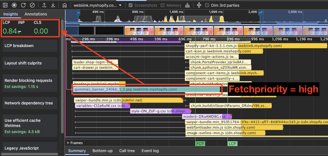Enable Dim 3rd parties checkbox

point(207,5)
